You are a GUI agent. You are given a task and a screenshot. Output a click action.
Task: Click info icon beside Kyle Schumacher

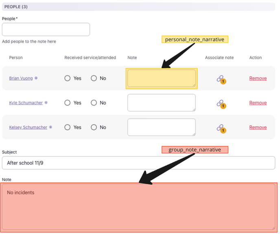click(46, 103)
